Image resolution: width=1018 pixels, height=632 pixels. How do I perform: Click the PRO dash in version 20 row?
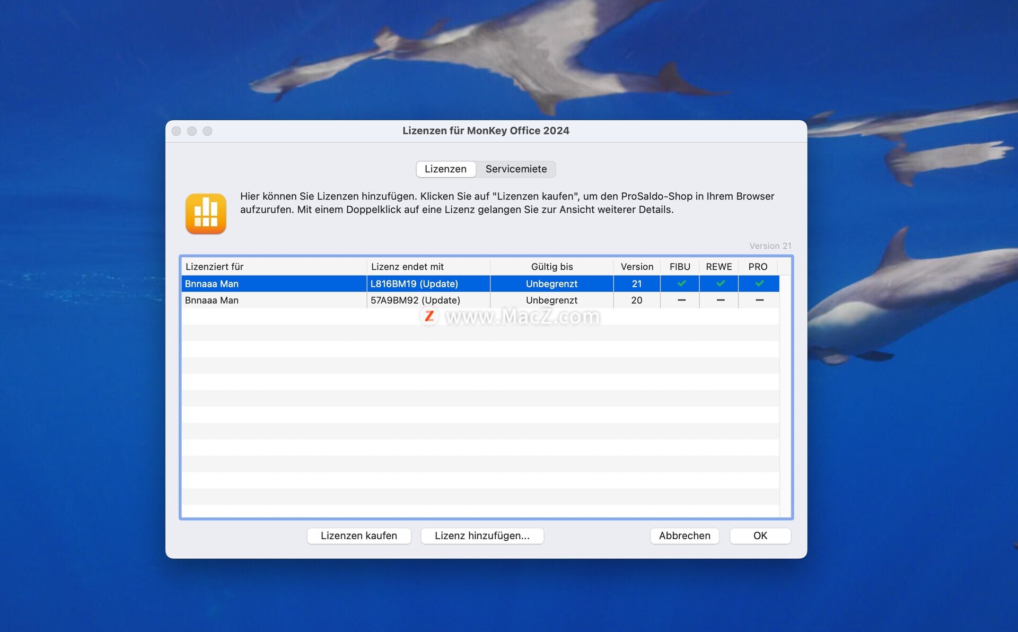pyautogui.click(x=759, y=300)
